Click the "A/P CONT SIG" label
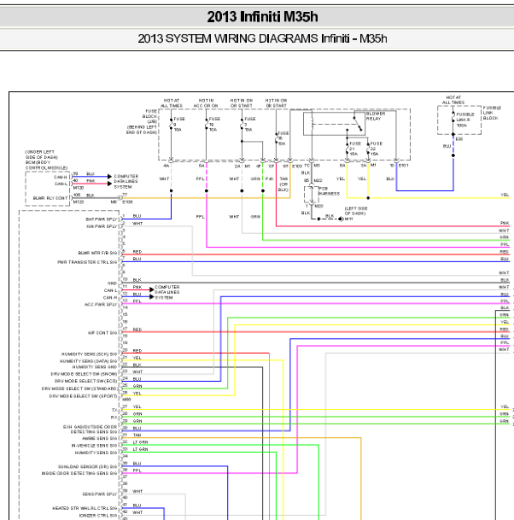This screenshot has height=520, width=514. (x=102, y=333)
